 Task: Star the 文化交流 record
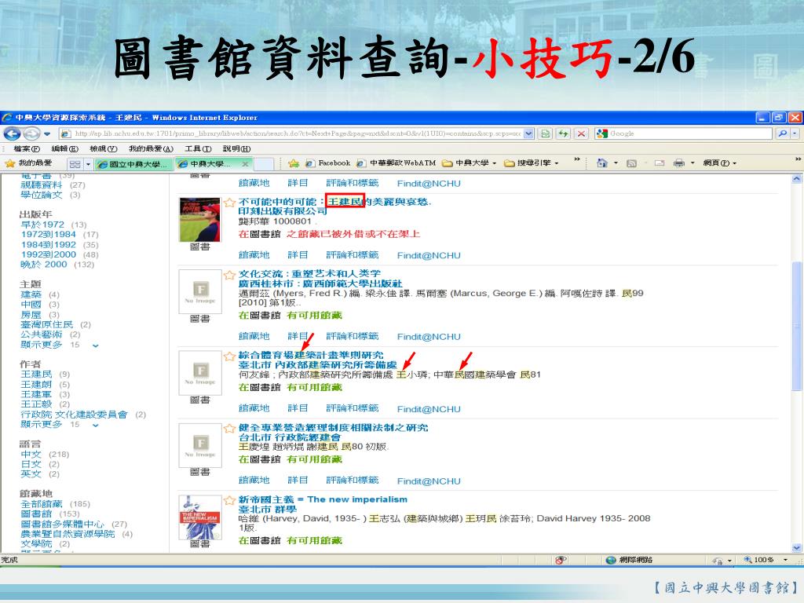[x=230, y=275]
